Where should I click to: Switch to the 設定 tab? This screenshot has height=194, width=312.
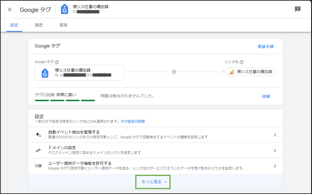[14, 25]
